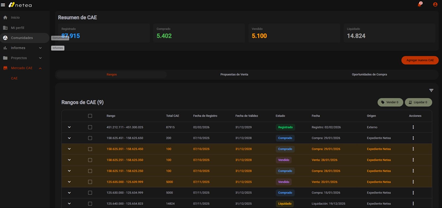
Task: Open the user account icon
Action: 435,4
